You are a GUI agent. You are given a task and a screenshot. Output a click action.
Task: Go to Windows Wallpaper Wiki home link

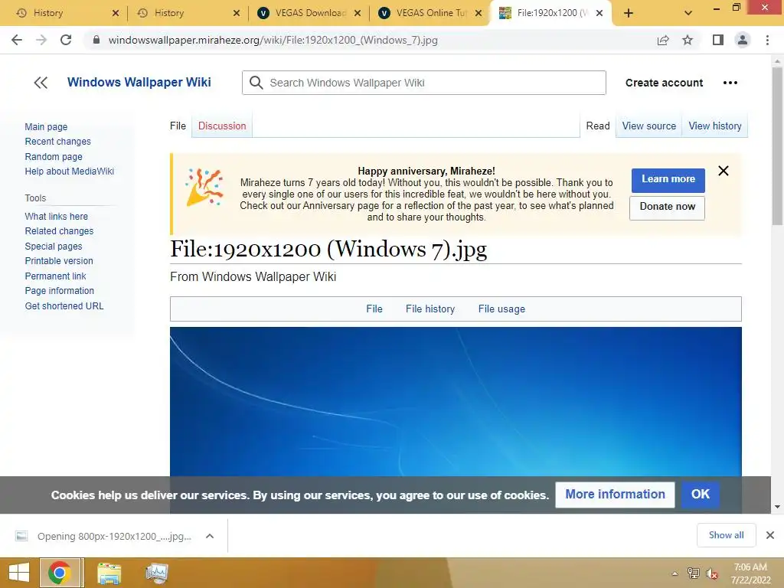point(139,82)
